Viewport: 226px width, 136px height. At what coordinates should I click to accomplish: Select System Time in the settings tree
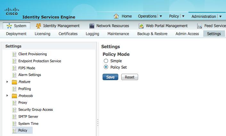28,124
